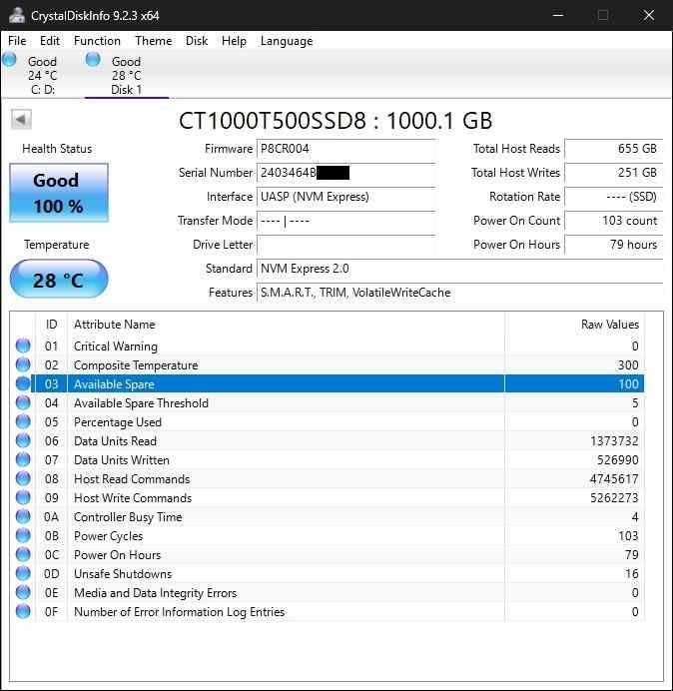Click the Power On Hours value 79 hours
The image size is (673, 691).
[613, 244]
